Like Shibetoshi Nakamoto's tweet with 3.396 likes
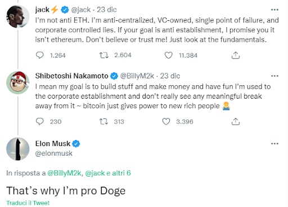The height and width of the screenshot is (207, 288). pyautogui.click(x=166, y=121)
